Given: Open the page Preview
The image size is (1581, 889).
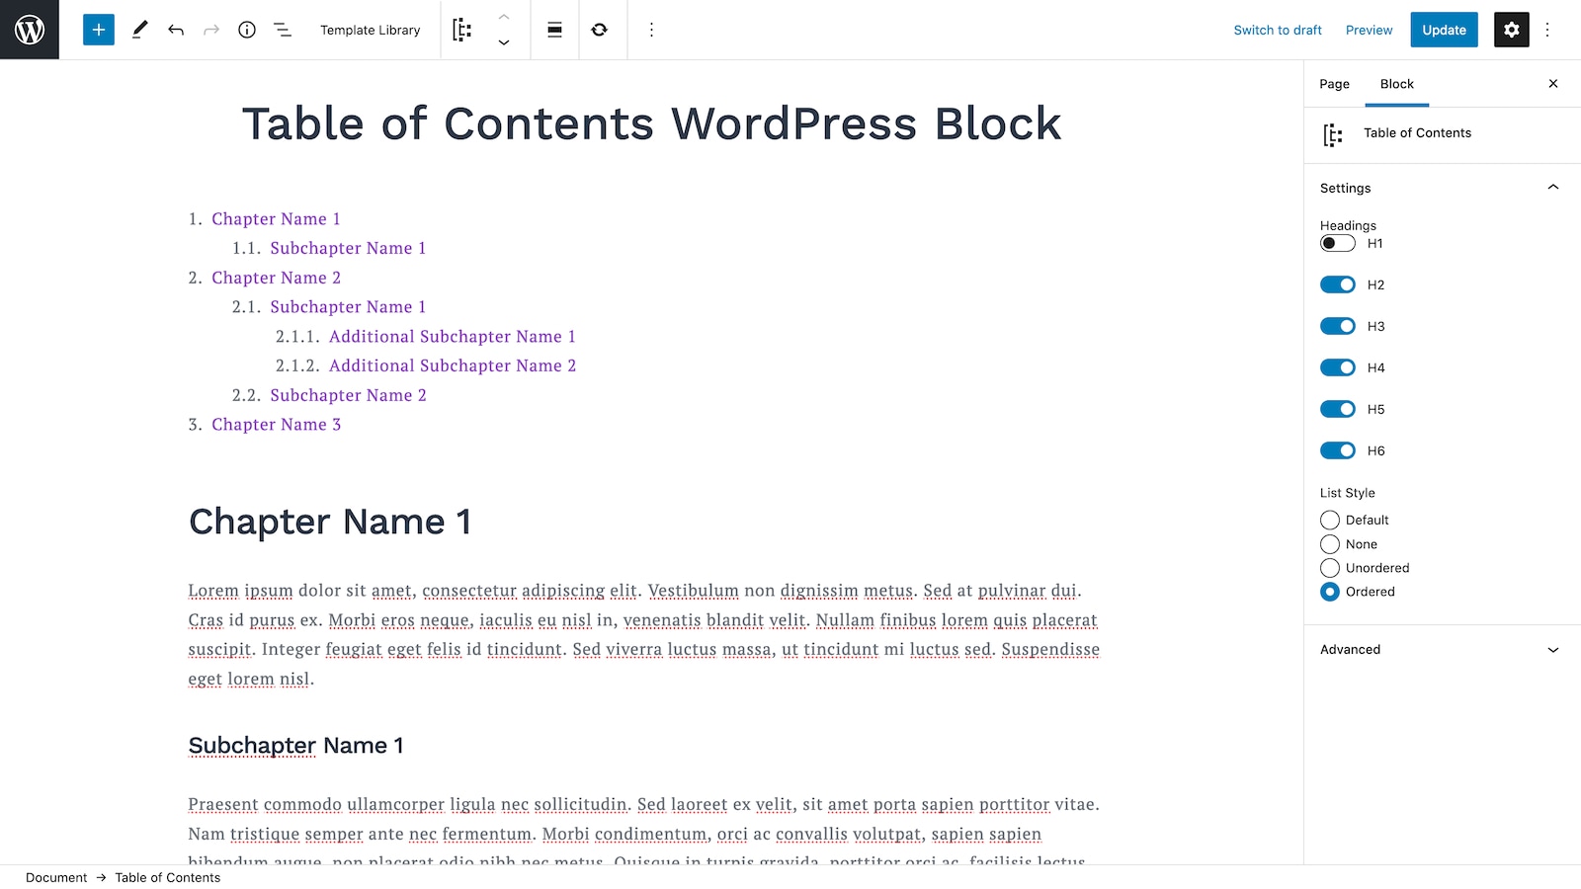Looking at the screenshot, I should [1369, 30].
